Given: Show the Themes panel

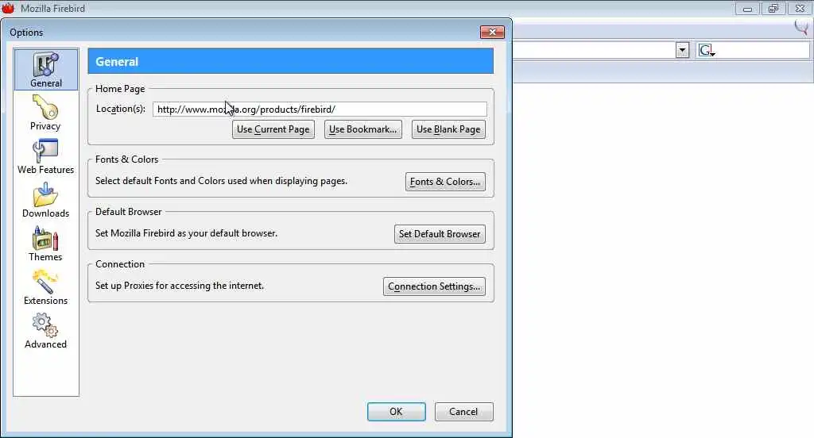Looking at the screenshot, I should [45, 243].
